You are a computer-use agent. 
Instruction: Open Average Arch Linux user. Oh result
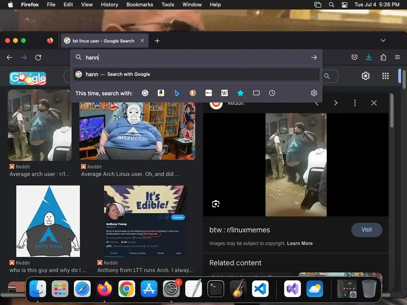click(x=130, y=174)
